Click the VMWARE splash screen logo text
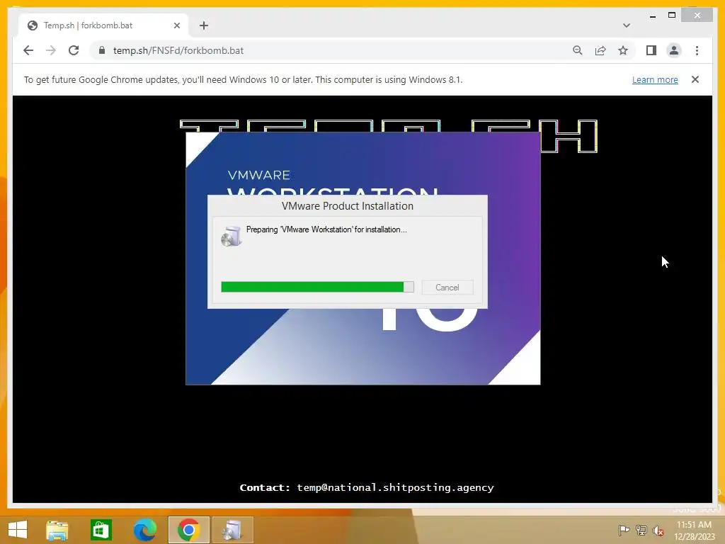The width and height of the screenshot is (725, 544). click(x=259, y=176)
